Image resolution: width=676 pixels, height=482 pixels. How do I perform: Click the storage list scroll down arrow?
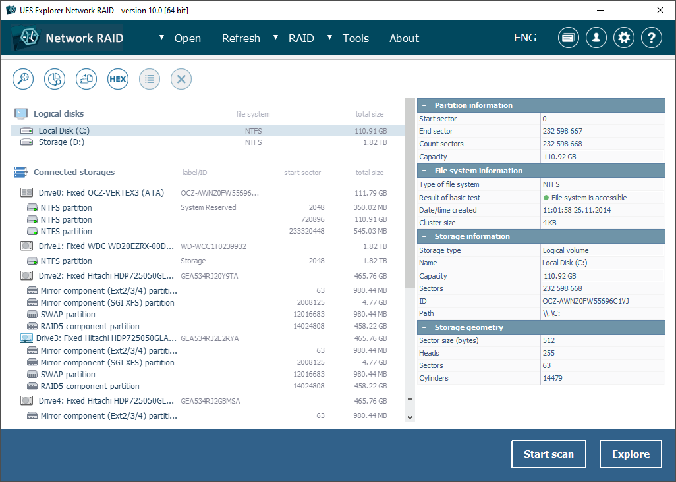[x=410, y=417]
